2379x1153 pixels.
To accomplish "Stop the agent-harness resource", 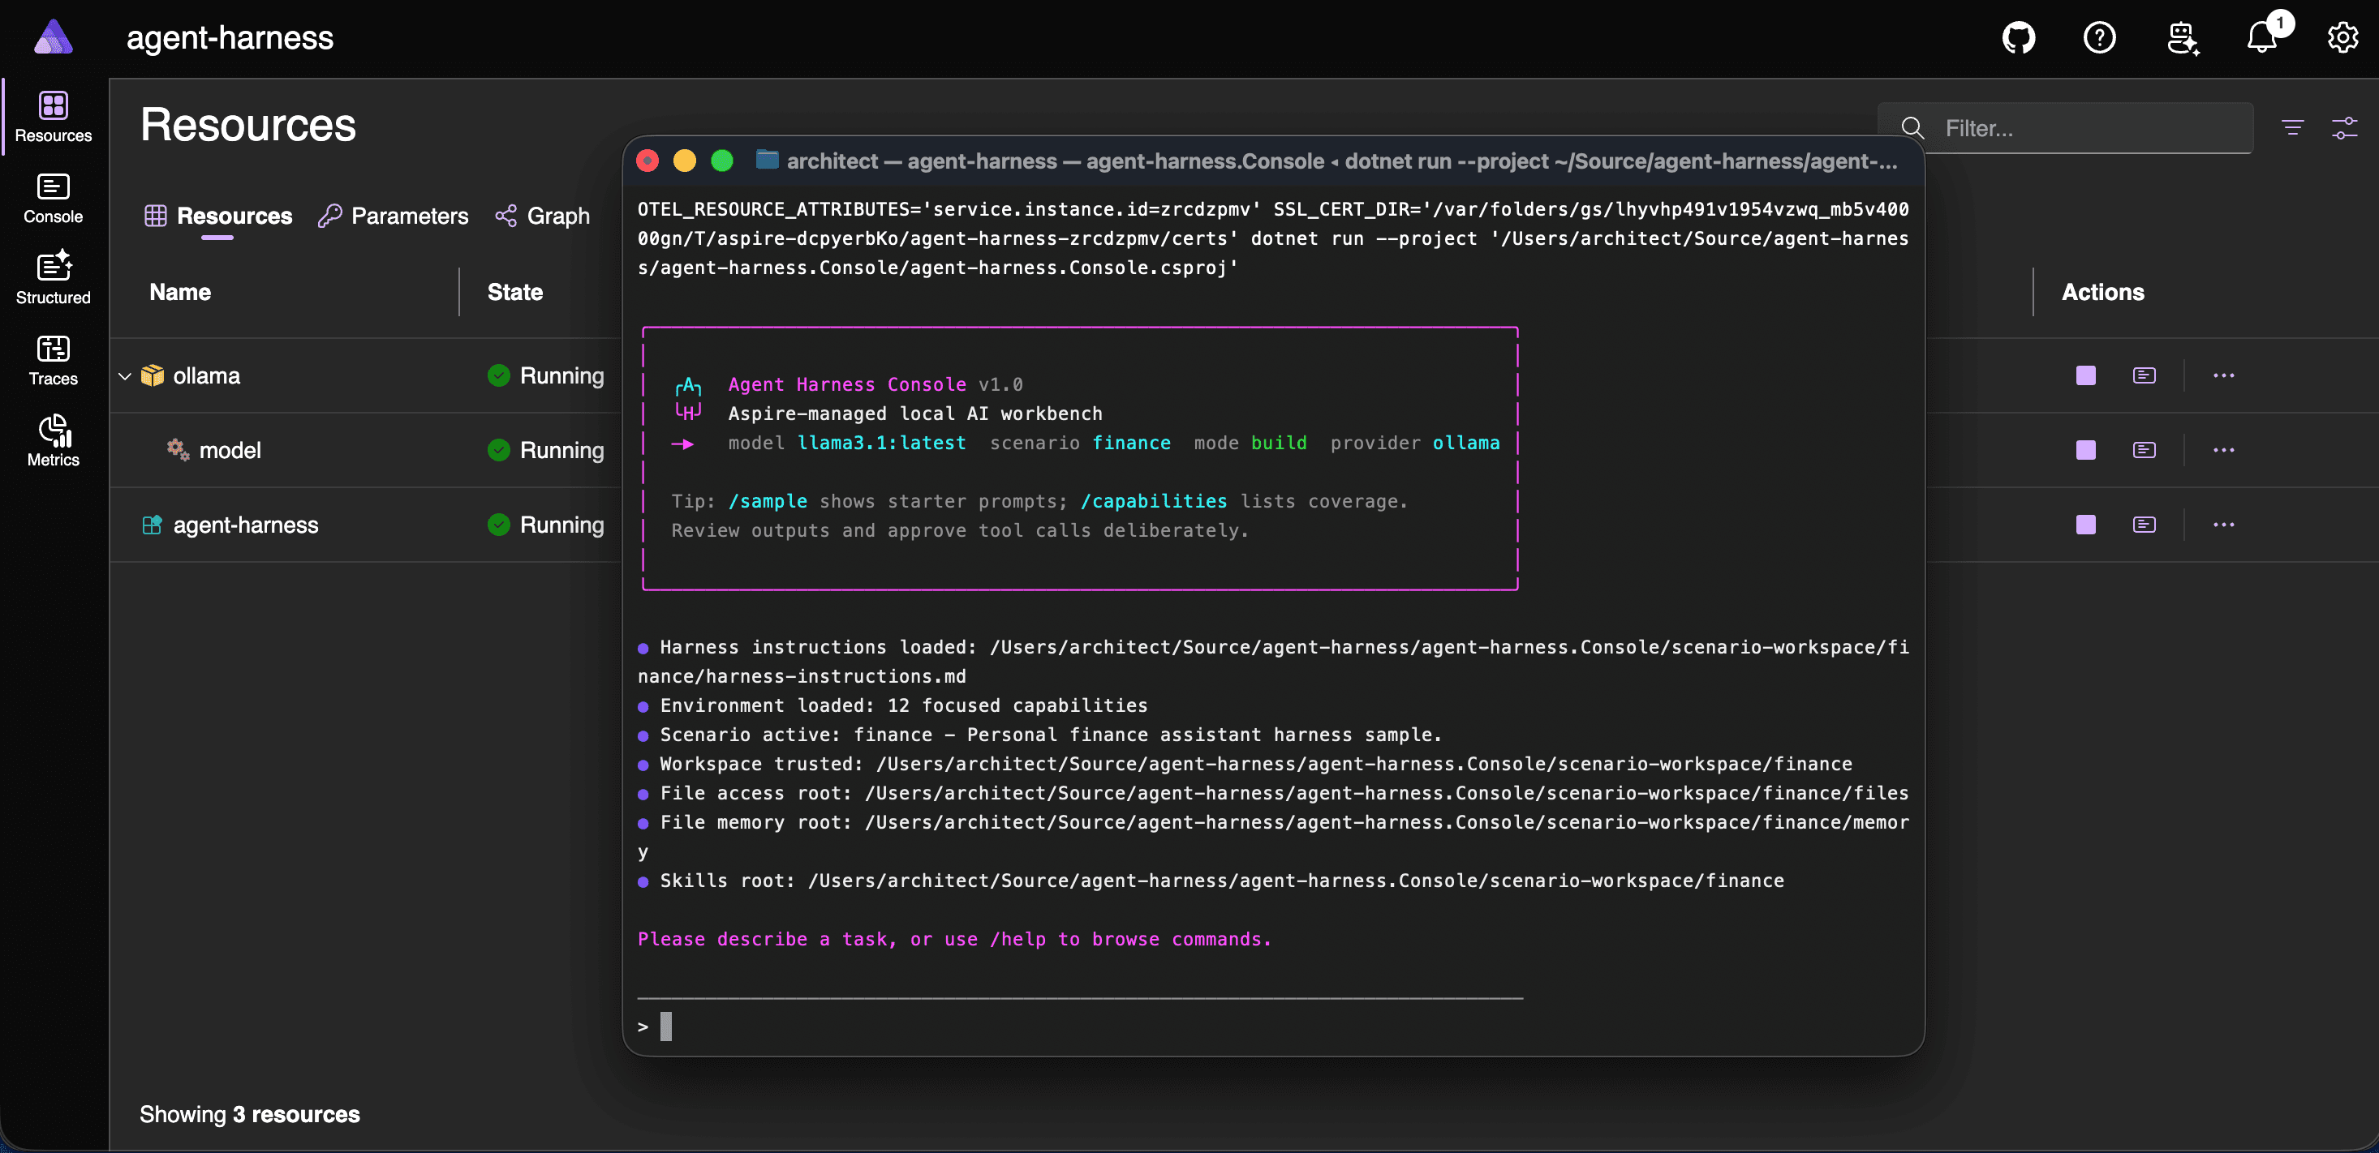I will click(2085, 525).
